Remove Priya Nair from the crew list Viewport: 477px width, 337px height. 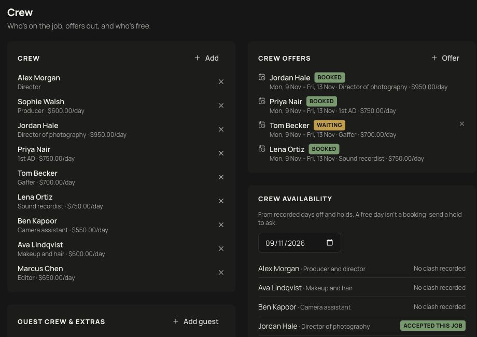(221, 153)
